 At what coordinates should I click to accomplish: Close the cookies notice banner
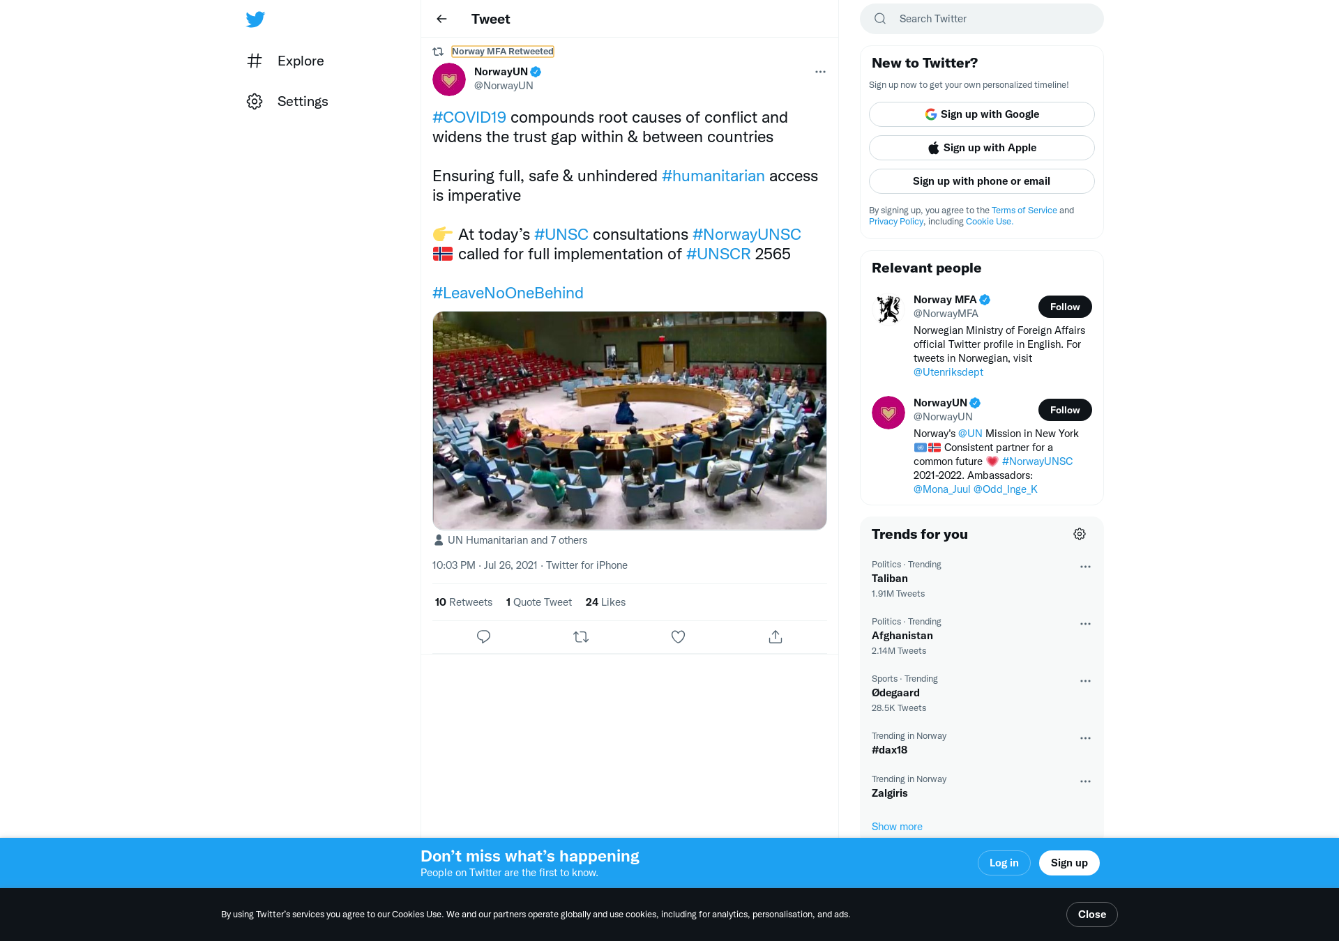pyautogui.click(x=1091, y=915)
